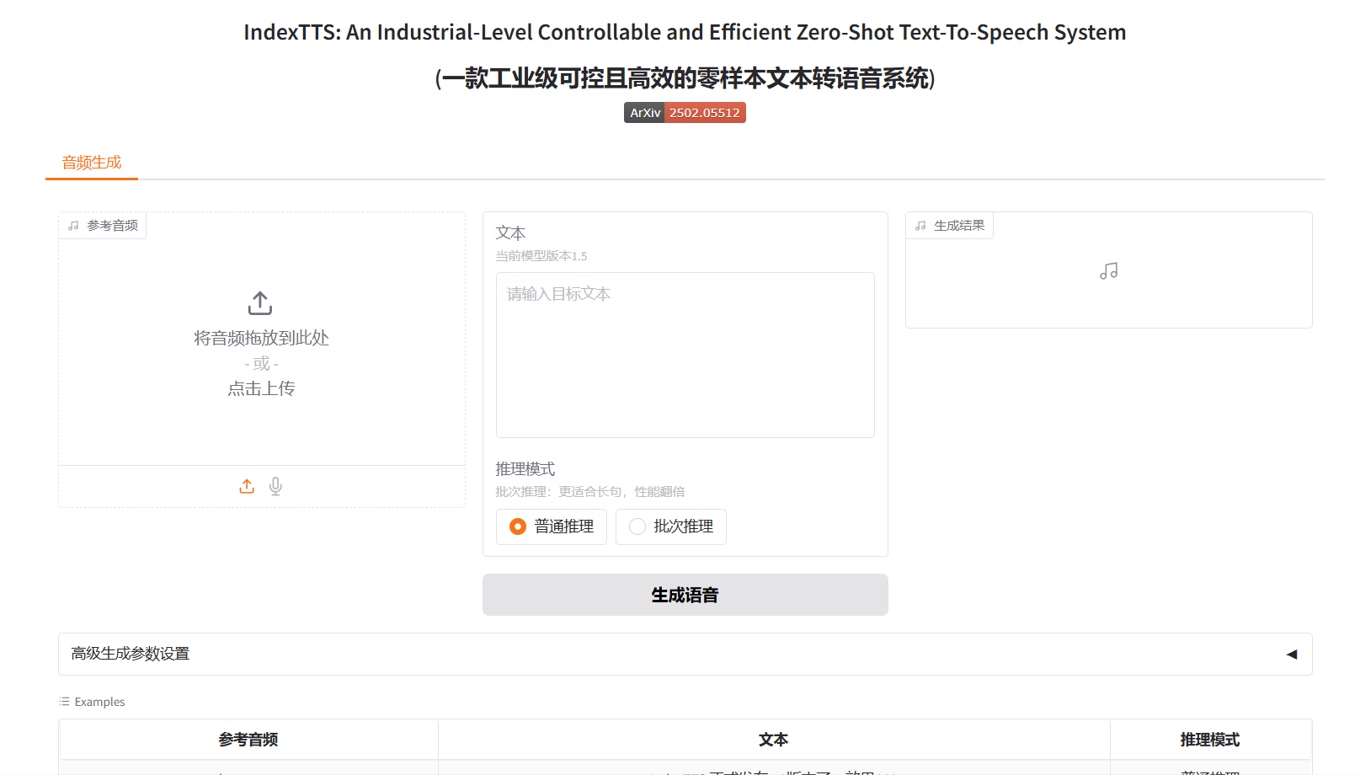
Task: Expand 高级生成参数设置 with the arrow
Action: [1292, 655]
